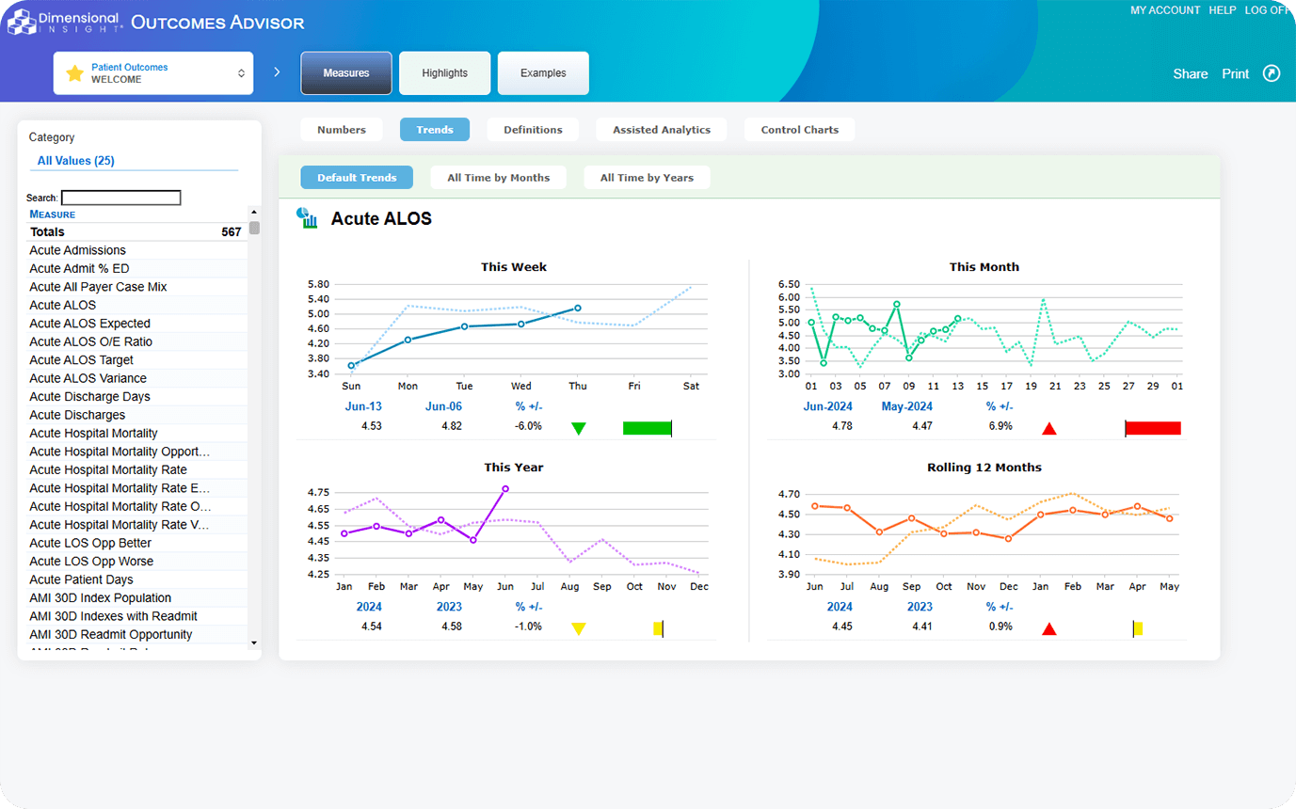Select All Time by Months view

[498, 178]
